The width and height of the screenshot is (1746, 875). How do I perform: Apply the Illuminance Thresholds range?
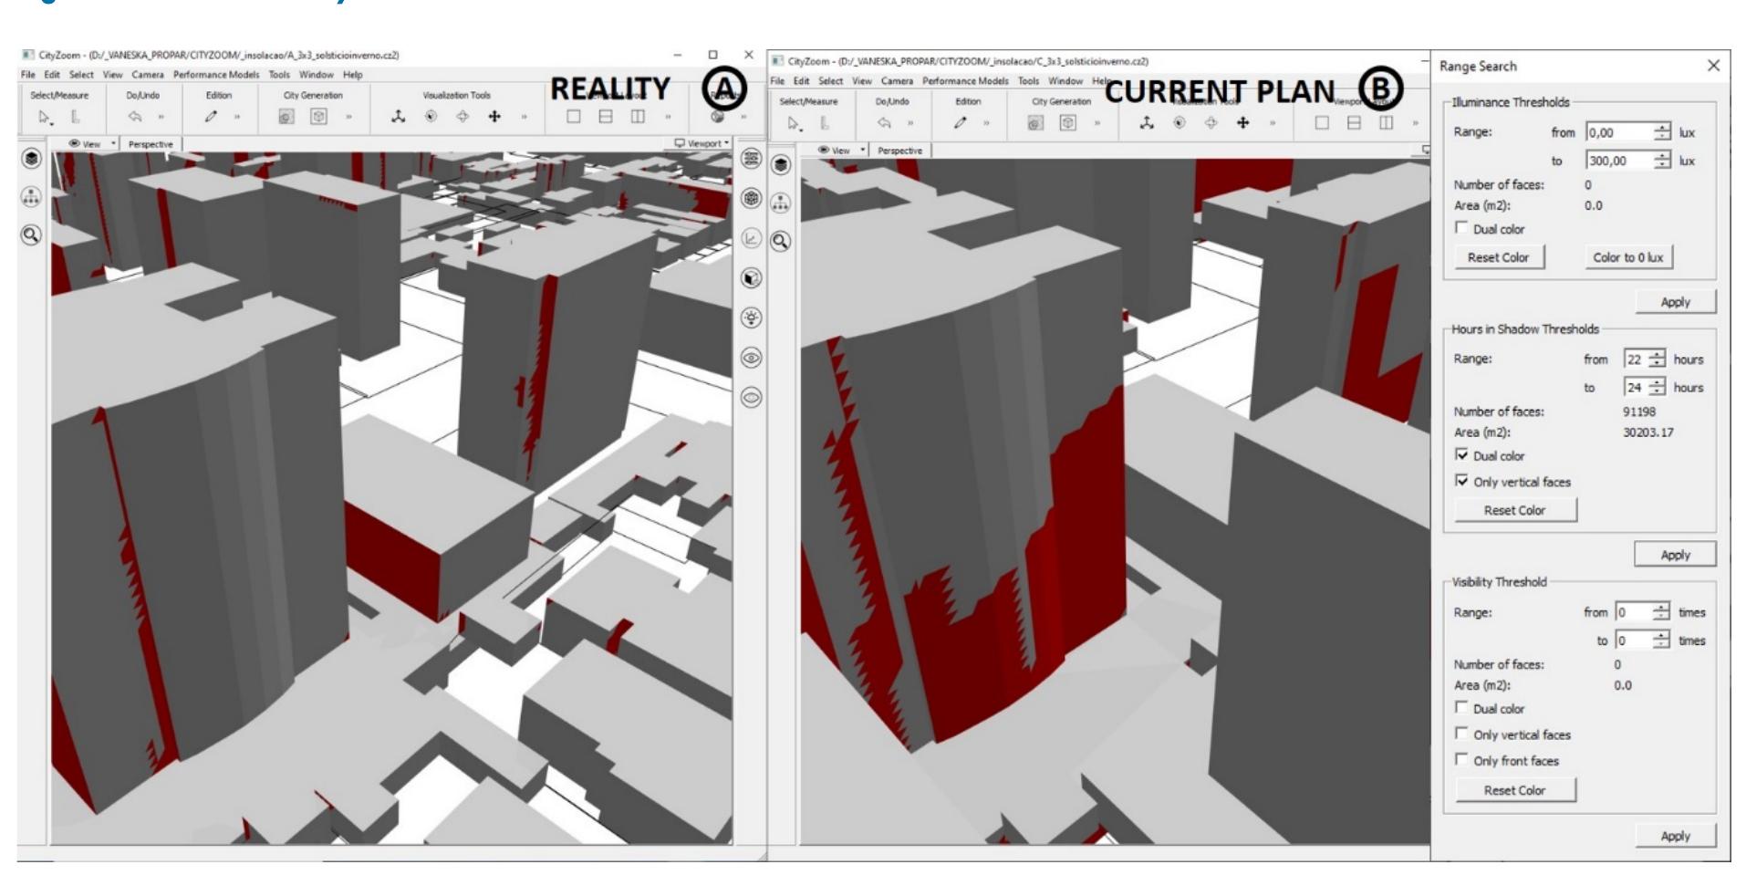1675,302
